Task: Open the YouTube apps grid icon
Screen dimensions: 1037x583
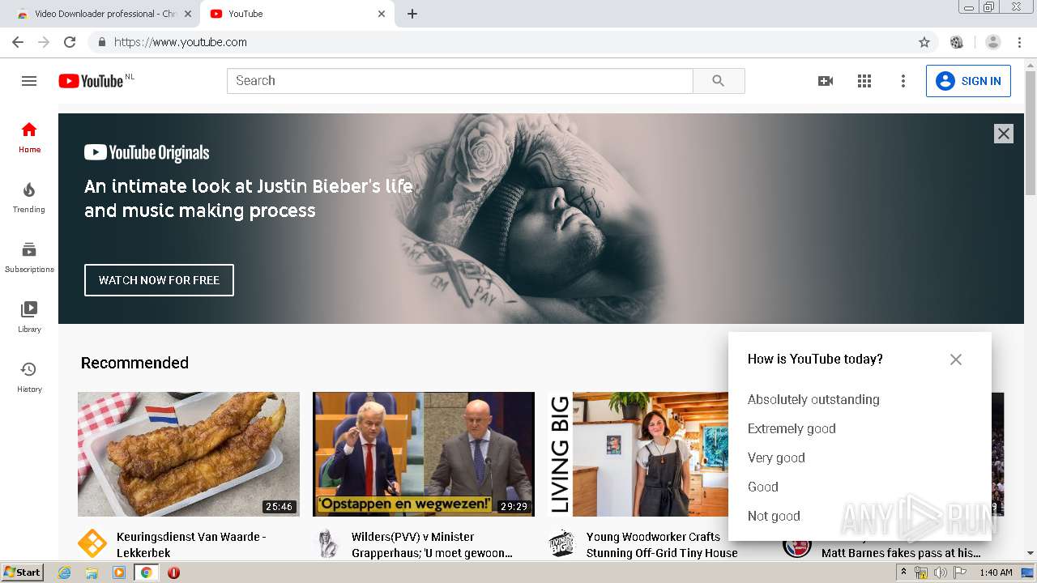Action: [864, 81]
